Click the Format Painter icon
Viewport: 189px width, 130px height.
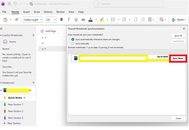click(x=16, y=20)
